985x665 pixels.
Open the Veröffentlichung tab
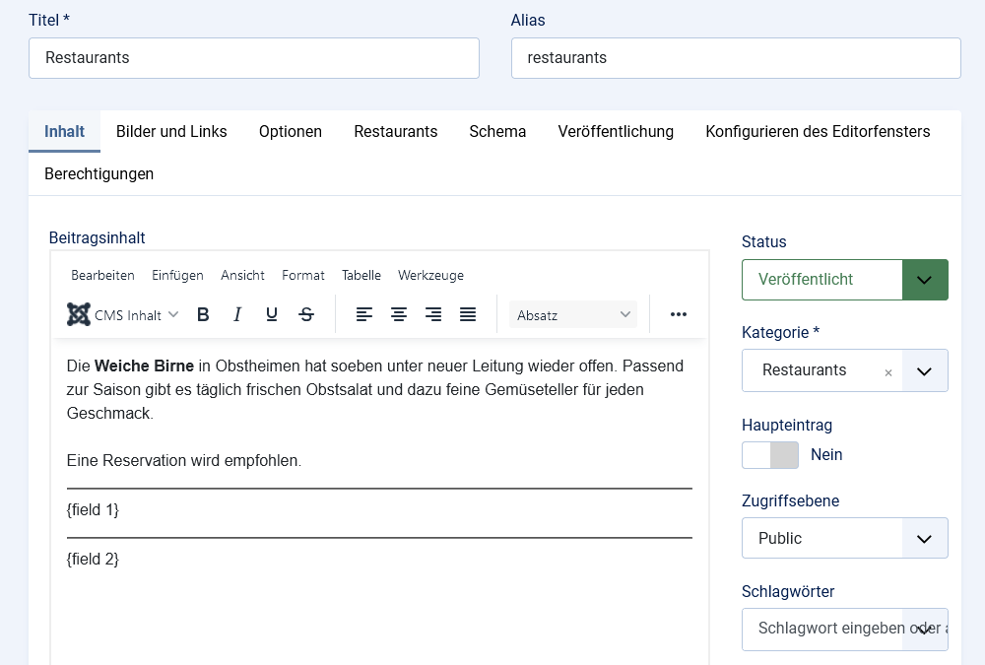616,132
